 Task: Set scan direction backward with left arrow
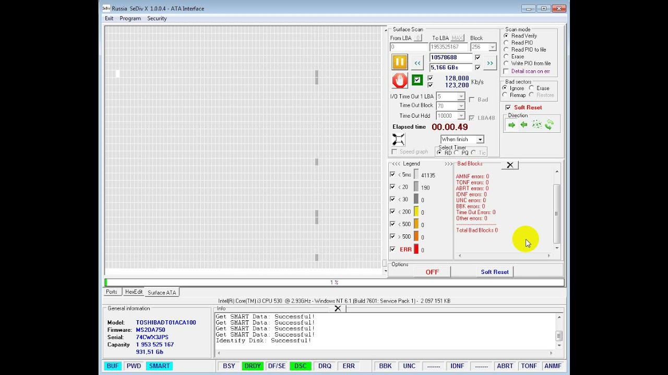pos(524,124)
